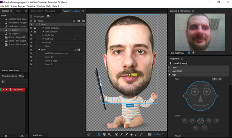Hide the Head layer
The width and height of the screenshot is (232, 138).
(x=31, y=24)
